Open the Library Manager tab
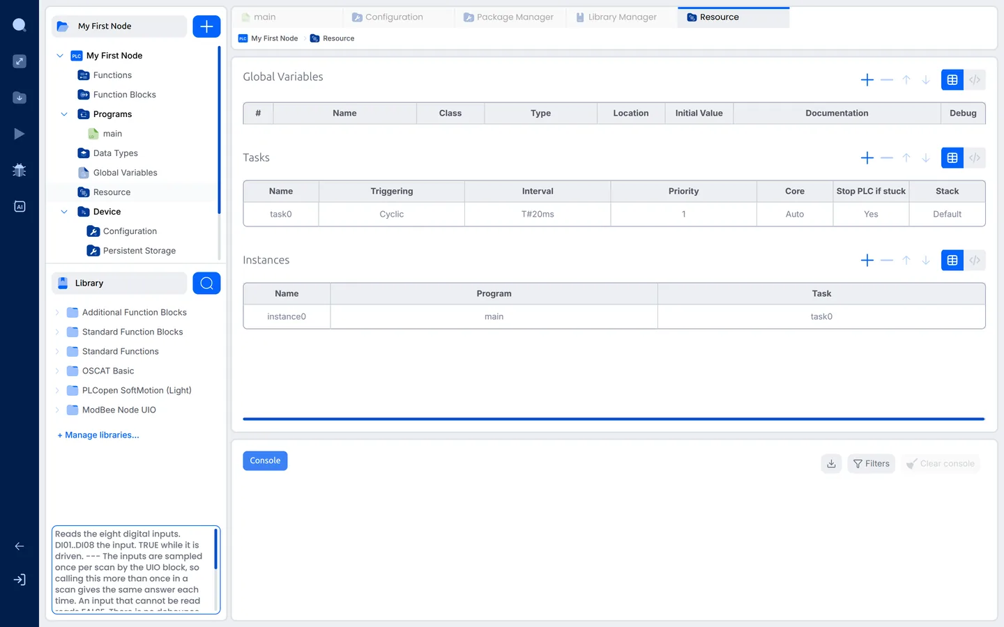Image resolution: width=1004 pixels, height=627 pixels. pos(622,17)
